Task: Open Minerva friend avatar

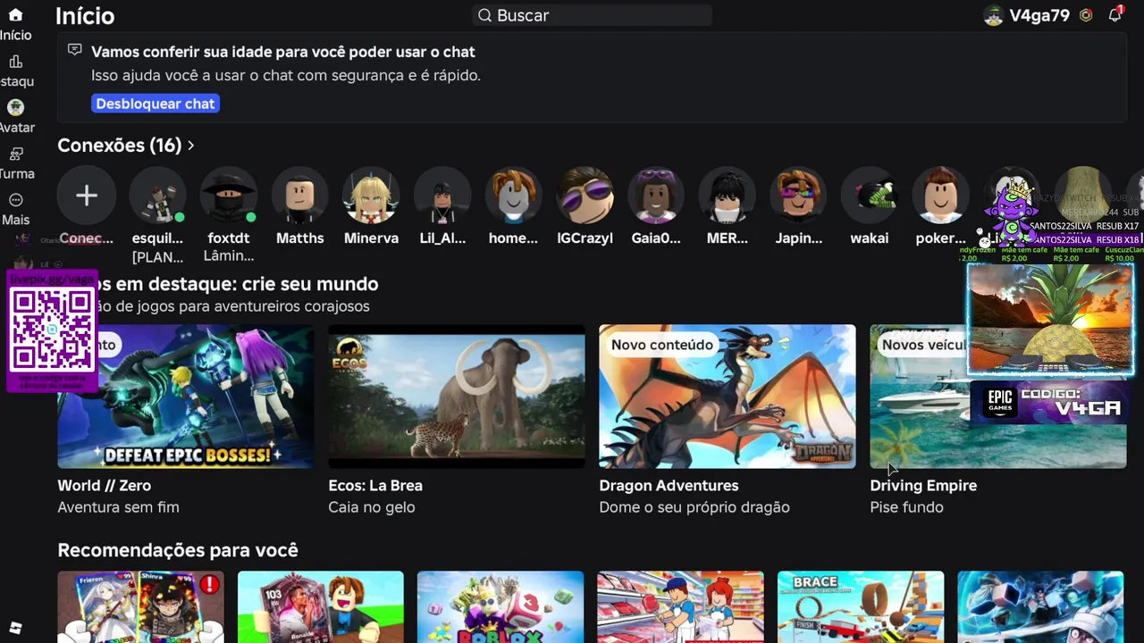Action: 371,196
